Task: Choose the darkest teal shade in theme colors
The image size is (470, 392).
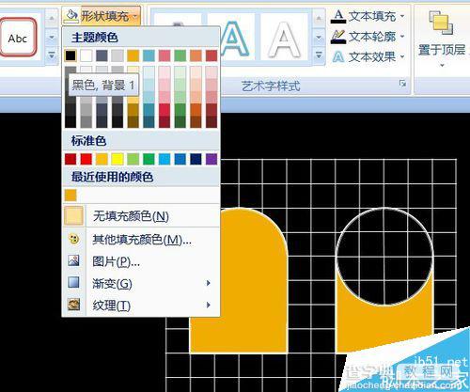Action: tap(149, 121)
